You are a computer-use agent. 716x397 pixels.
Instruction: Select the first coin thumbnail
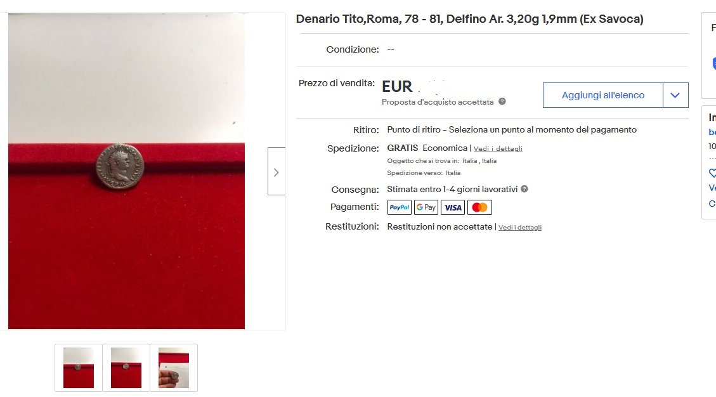(79, 368)
